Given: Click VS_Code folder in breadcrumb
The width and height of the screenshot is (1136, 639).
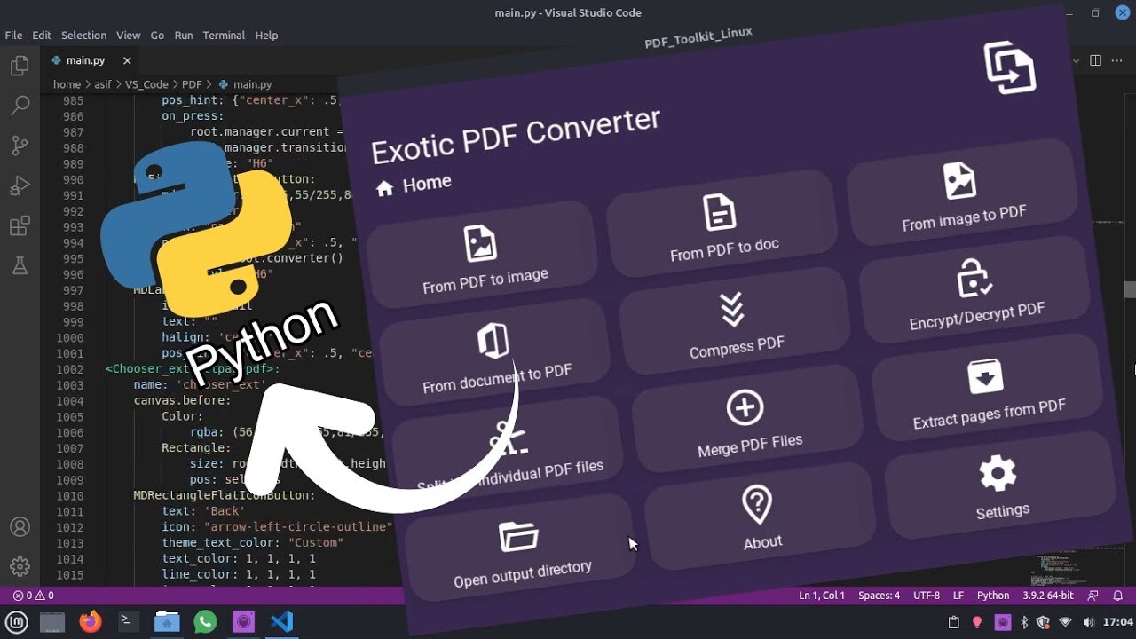Looking at the screenshot, I should pyautogui.click(x=146, y=84).
